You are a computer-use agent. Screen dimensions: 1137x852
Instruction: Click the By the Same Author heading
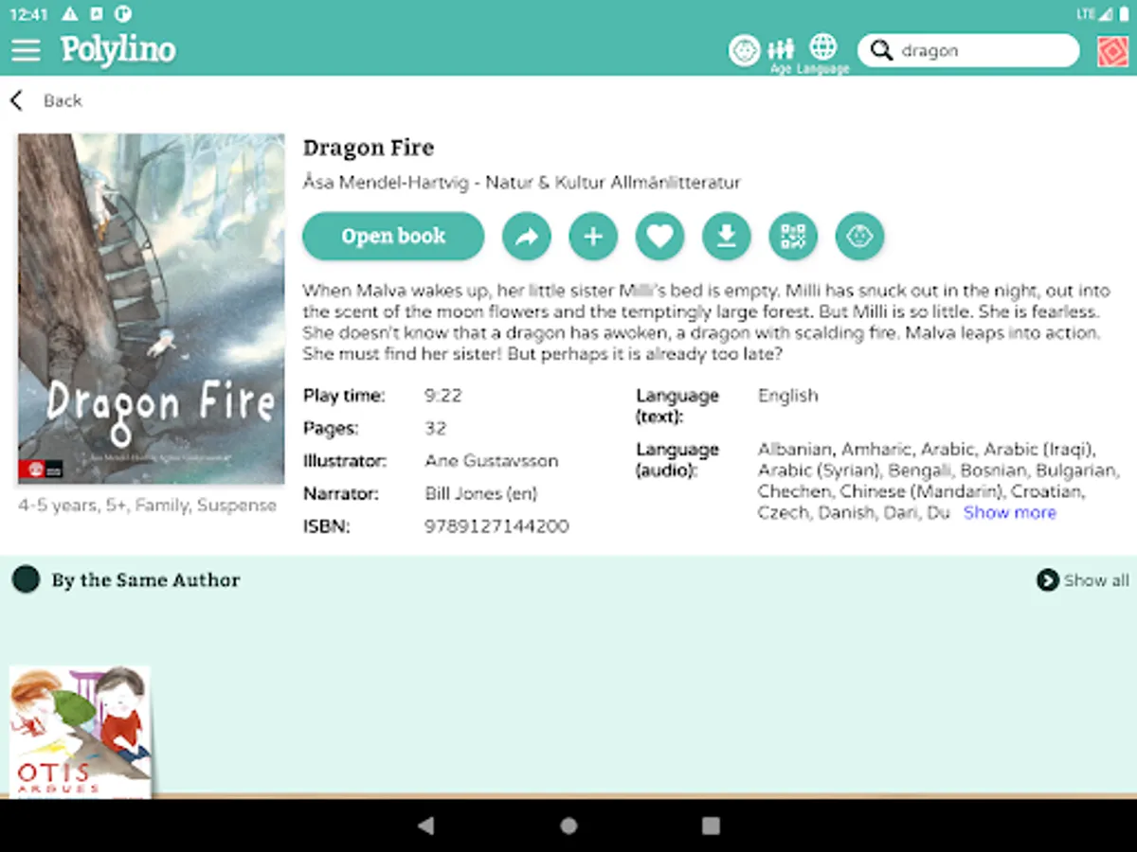pos(145,580)
